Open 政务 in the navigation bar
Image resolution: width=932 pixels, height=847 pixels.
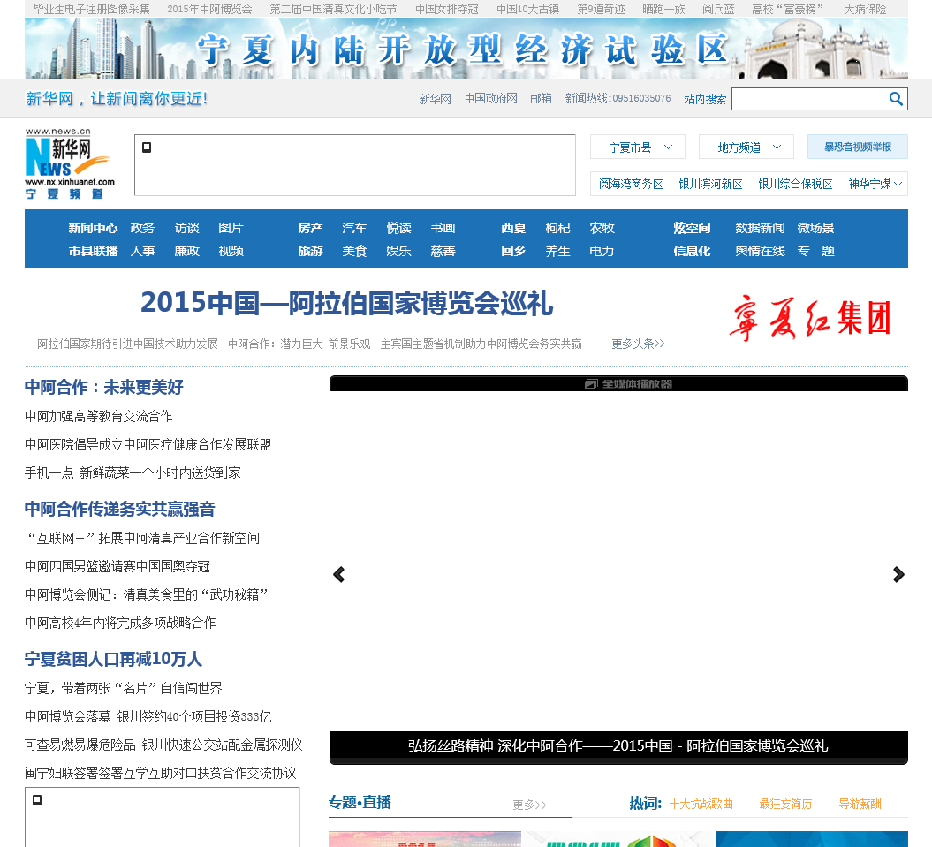pyautogui.click(x=142, y=228)
